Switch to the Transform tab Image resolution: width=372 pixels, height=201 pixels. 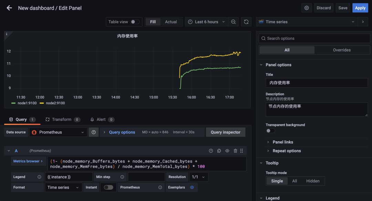62,119
